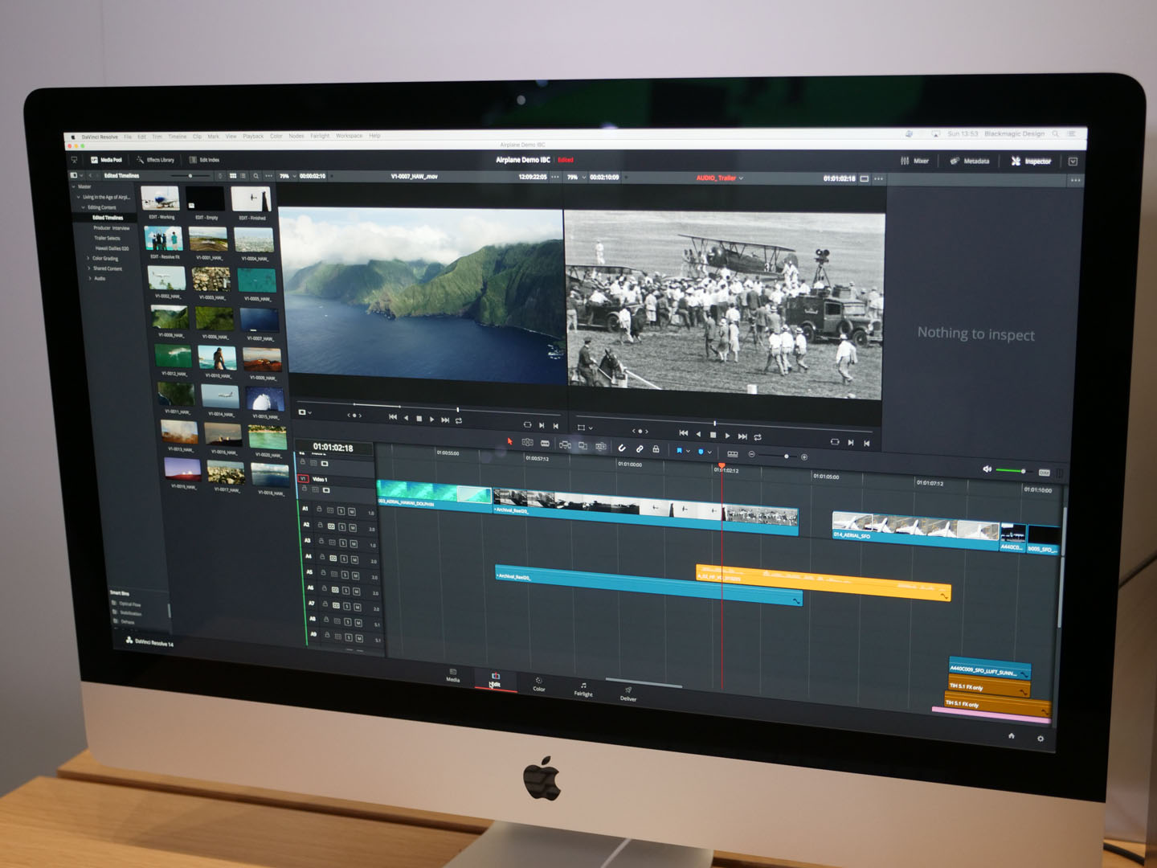Click the blue flag icon
The width and height of the screenshot is (1157, 868).
tap(679, 451)
